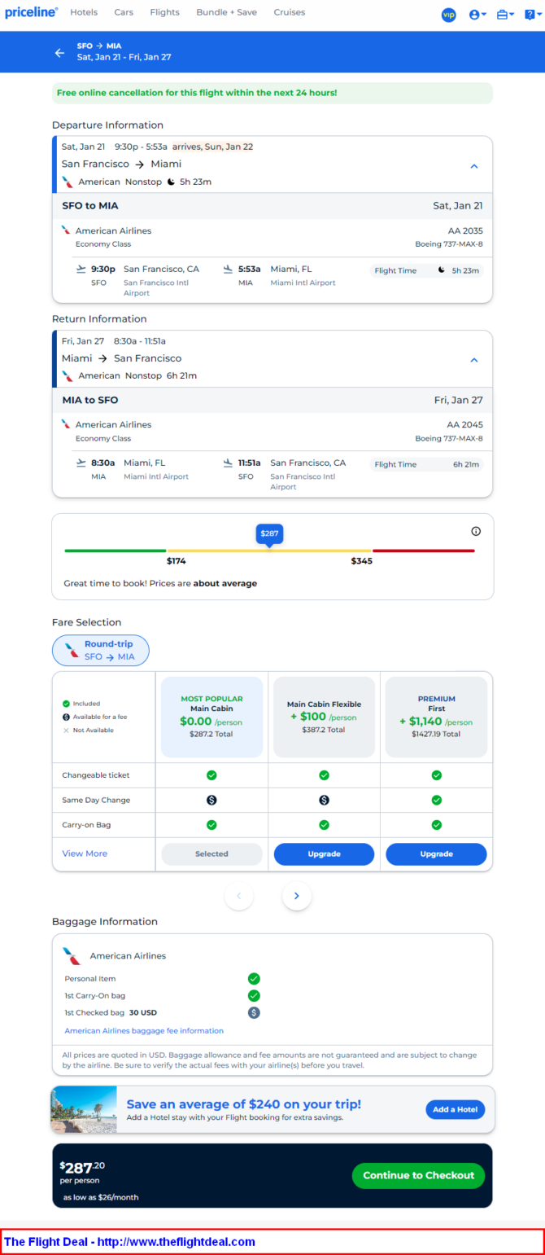Viewport: 545px width, 1255px height.
Task: Continue to Checkout
Action: coord(418,1176)
